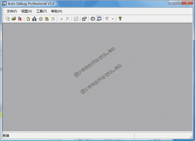Image resolution: width=195 pixels, height=141 pixels.
Task: Click the checkmark box toolbar icon
Action: (76, 19)
